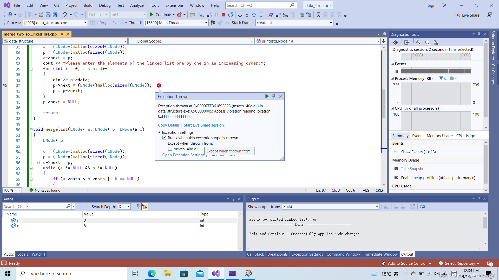Click the Copy Details link
The height and width of the screenshot is (280, 499).
169,125
